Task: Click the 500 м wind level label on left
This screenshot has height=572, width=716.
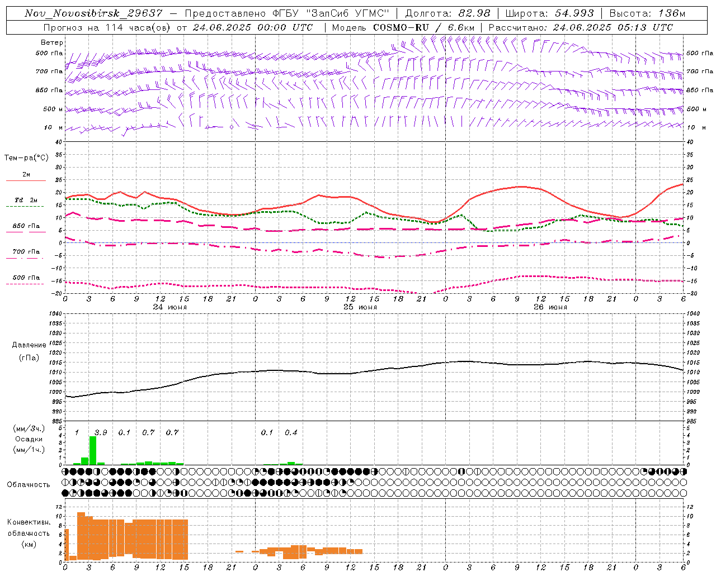Action: (53, 109)
